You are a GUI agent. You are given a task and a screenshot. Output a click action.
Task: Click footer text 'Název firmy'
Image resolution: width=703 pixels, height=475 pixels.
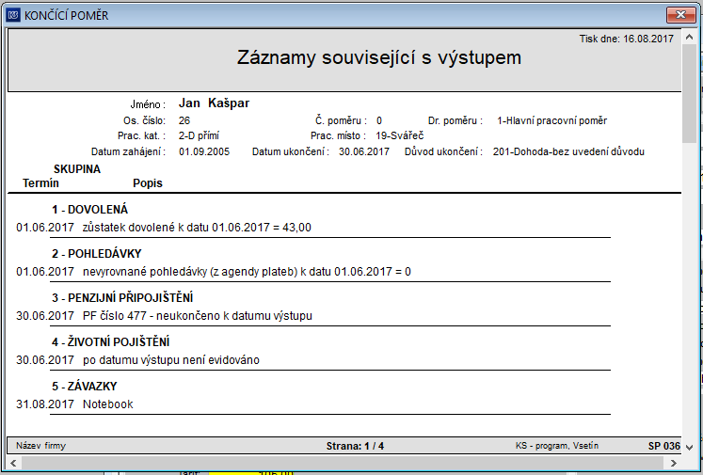click(x=40, y=446)
